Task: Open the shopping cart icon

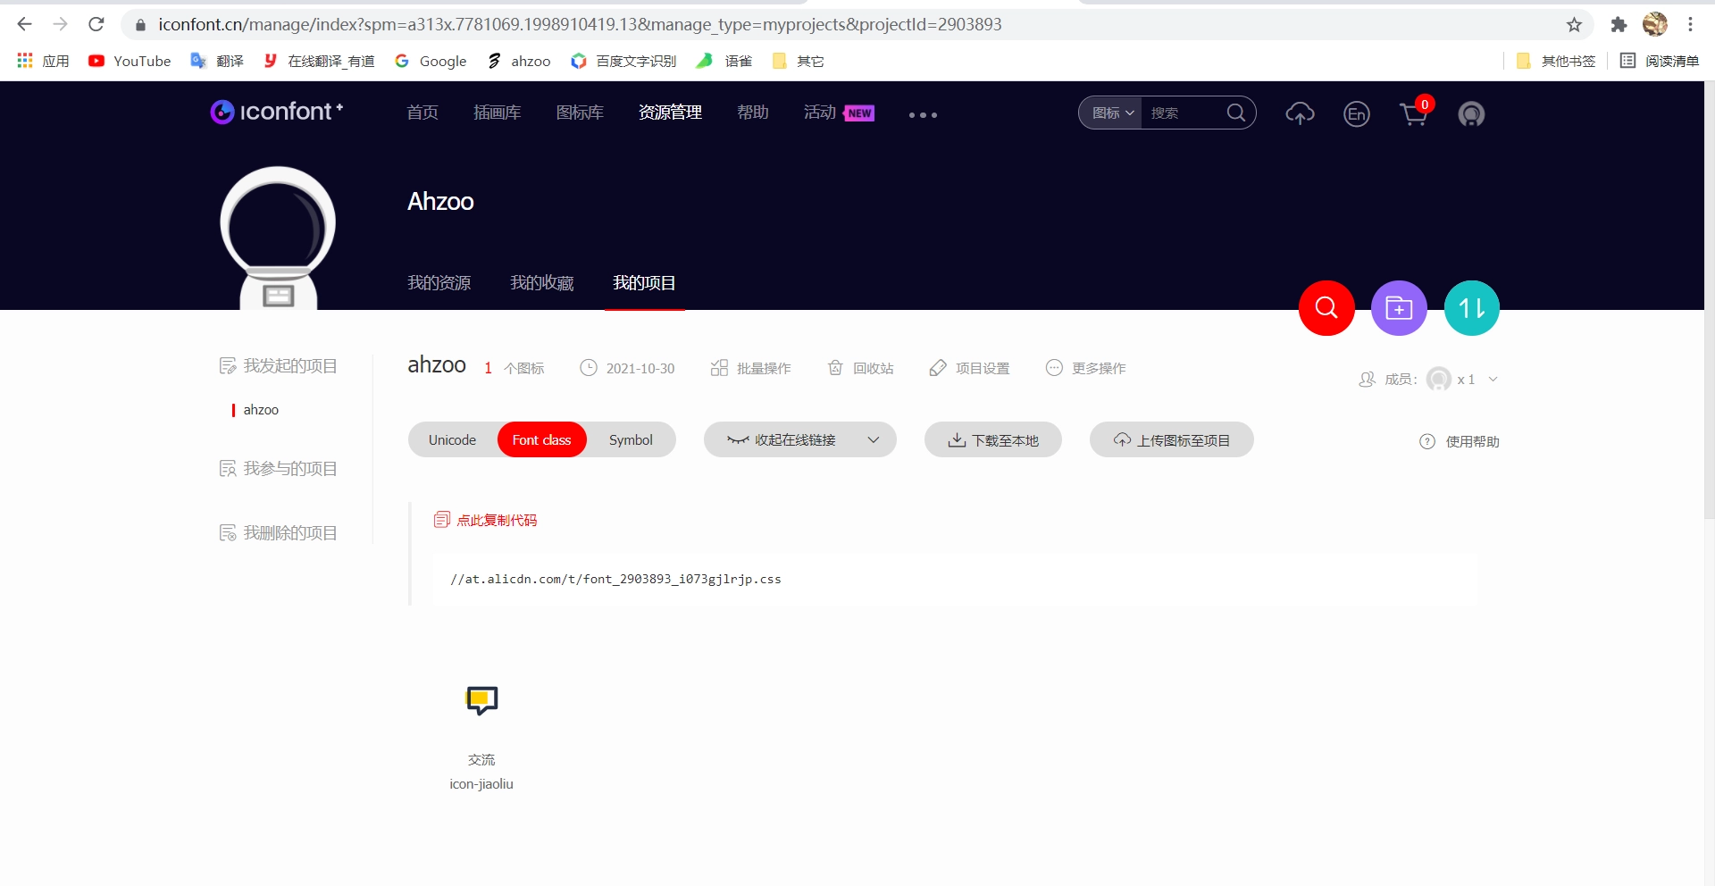Action: 1414,114
